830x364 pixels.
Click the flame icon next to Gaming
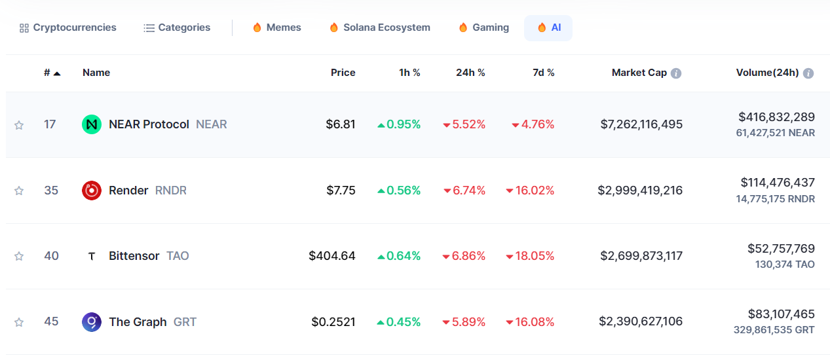(463, 27)
